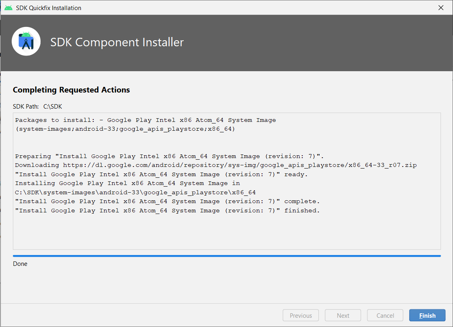453x327 pixels.
Task: Click the greyed-out Next button
Action: coord(342,315)
